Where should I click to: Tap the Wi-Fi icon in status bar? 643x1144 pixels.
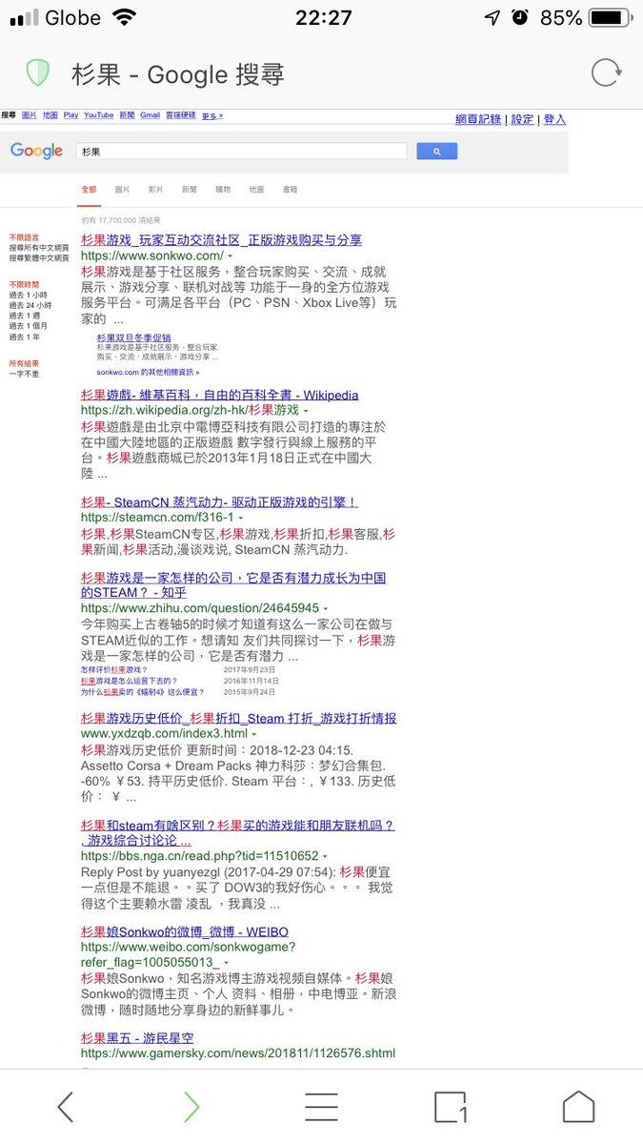(123, 18)
